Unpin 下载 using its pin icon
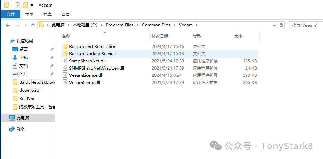This screenshot has height=159, width=323. (52, 58)
